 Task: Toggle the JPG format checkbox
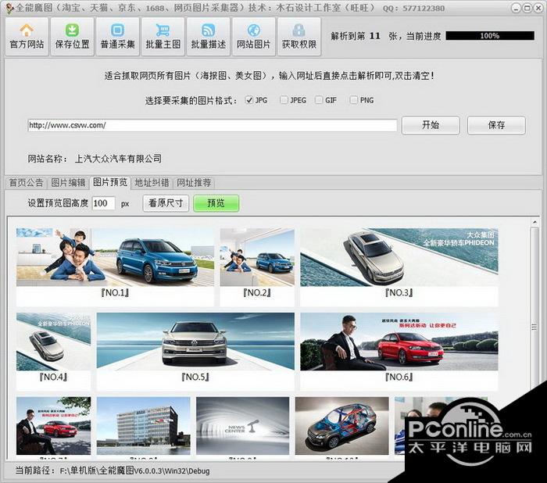tap(249, 100)
